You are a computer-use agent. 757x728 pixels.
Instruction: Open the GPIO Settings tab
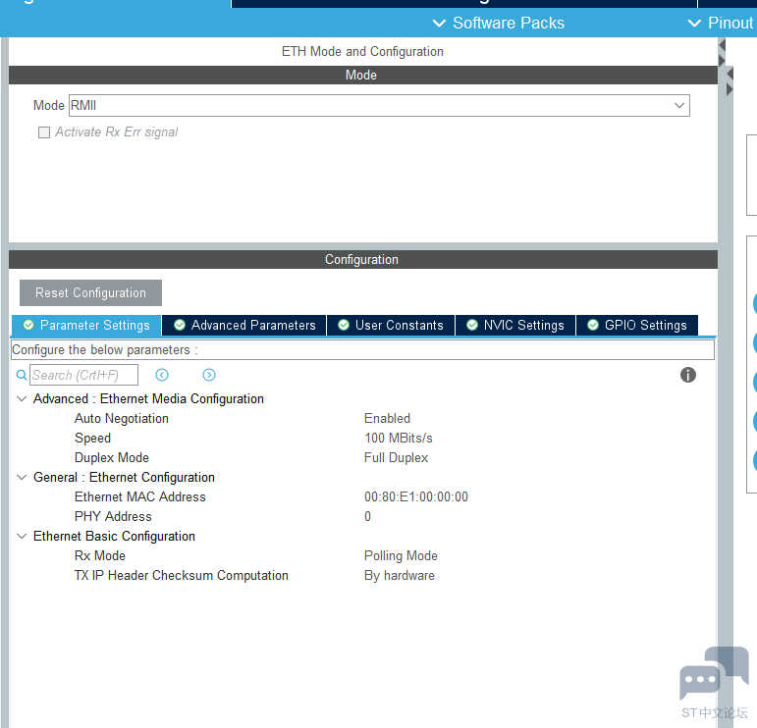[636, 325]
